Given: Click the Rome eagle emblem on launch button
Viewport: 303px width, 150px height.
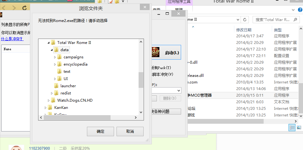Looking at the screenshot, I should [155, 52].
